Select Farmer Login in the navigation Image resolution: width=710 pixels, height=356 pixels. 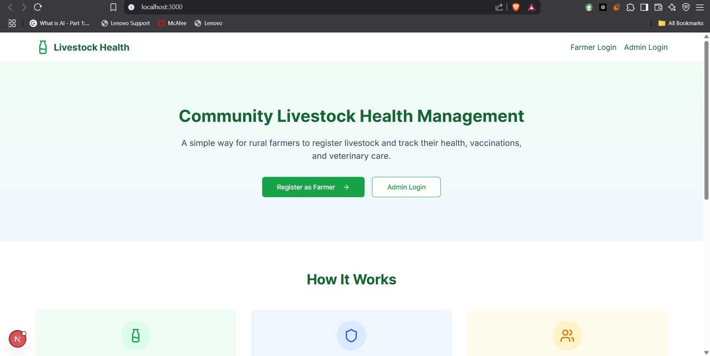[x=593, y=47]
